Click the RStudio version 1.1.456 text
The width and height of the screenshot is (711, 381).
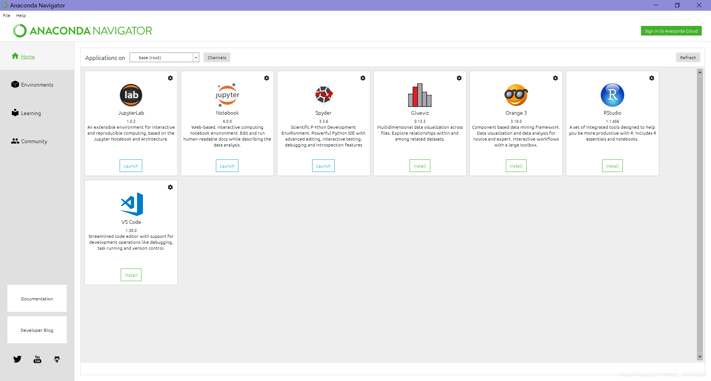coord(612,121)
